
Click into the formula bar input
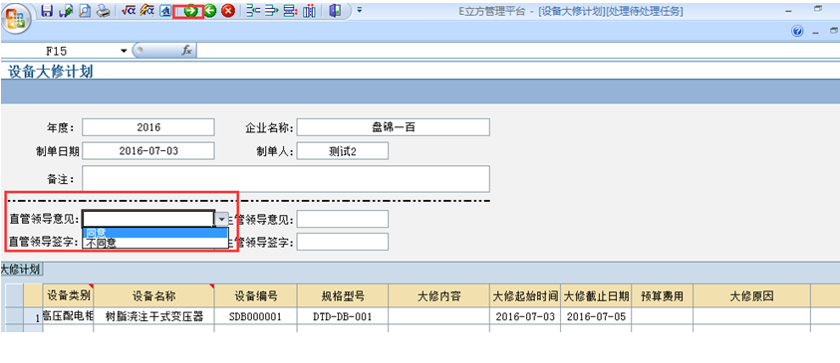pyautogui.click(x=517, y=51)
